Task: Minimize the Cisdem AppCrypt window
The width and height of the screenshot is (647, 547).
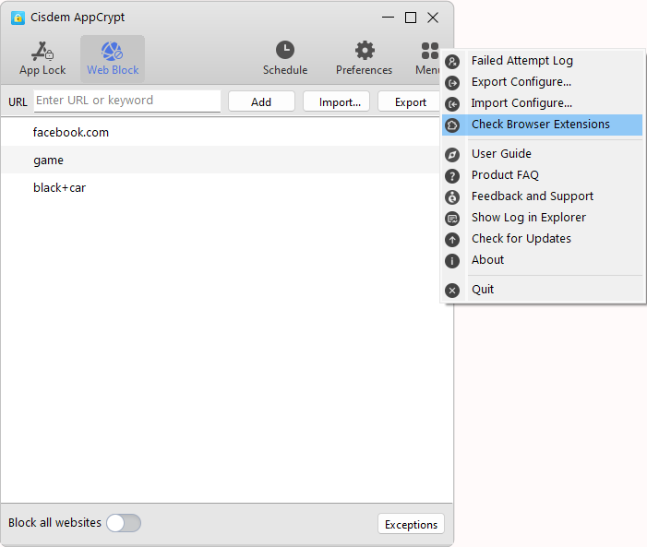Action: [x=388, y=18]
